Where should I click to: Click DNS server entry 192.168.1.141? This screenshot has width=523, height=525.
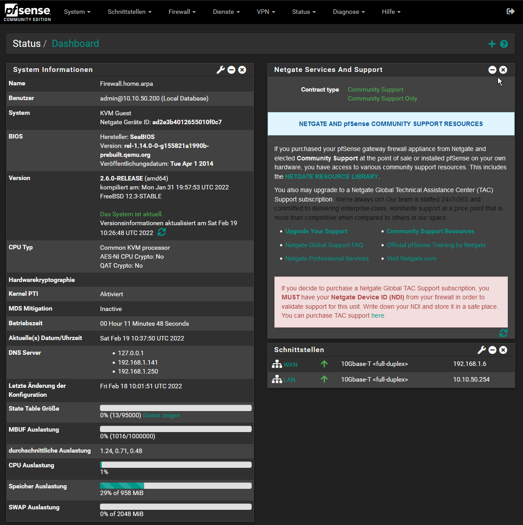pyautogui.click(x=138, y=362)
